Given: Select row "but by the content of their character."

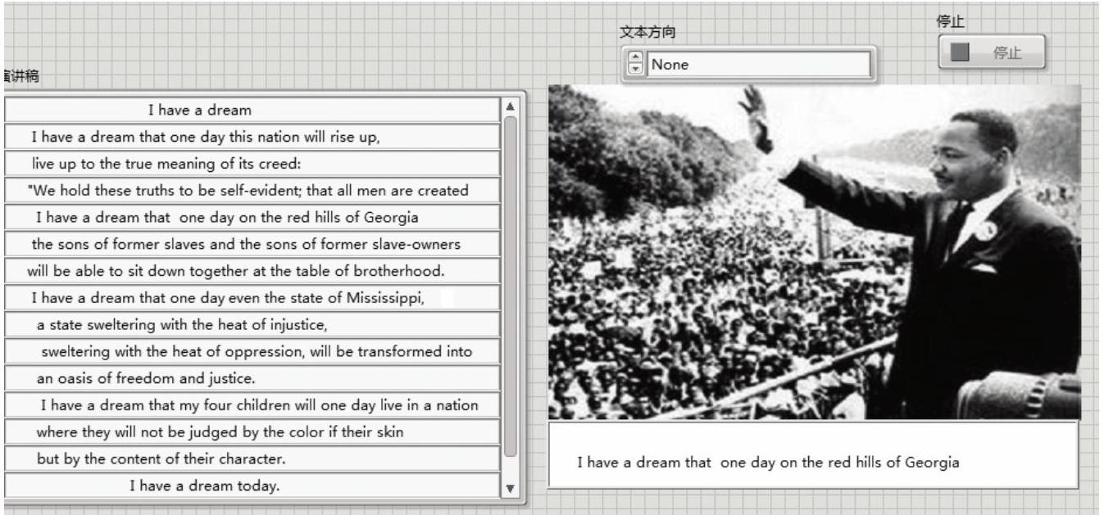Looking at the screenshot, I should [x=252, y=459].
